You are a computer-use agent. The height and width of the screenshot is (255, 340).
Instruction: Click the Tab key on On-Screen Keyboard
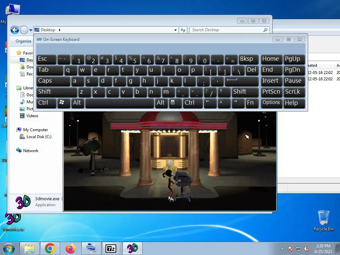pyautogui.click(x=50, y=70)
